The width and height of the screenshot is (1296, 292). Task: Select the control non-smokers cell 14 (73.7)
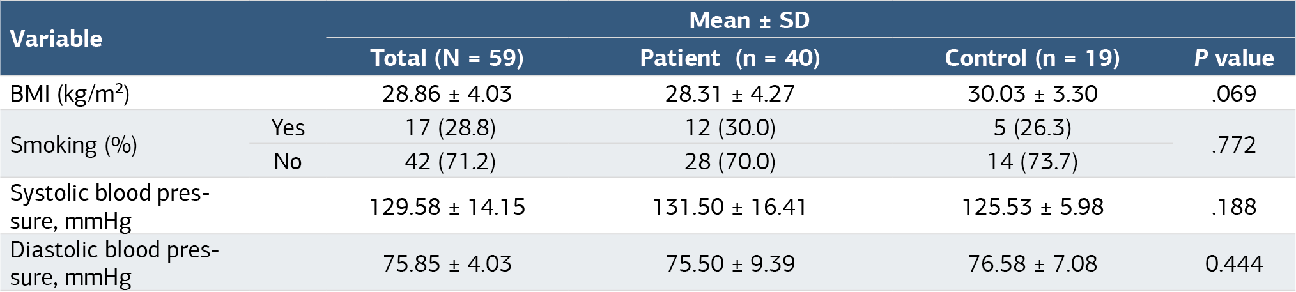pyautogui.click(x=1032, y=162)
